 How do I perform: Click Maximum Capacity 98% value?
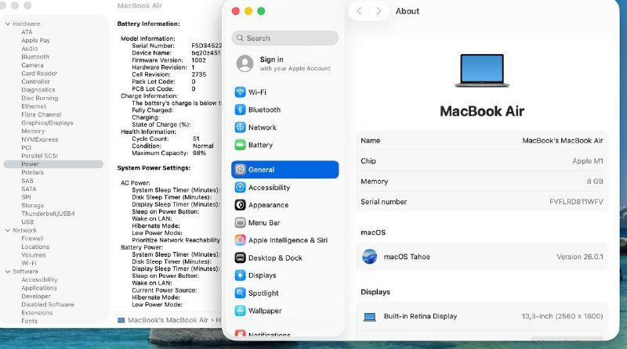(199, 153)
